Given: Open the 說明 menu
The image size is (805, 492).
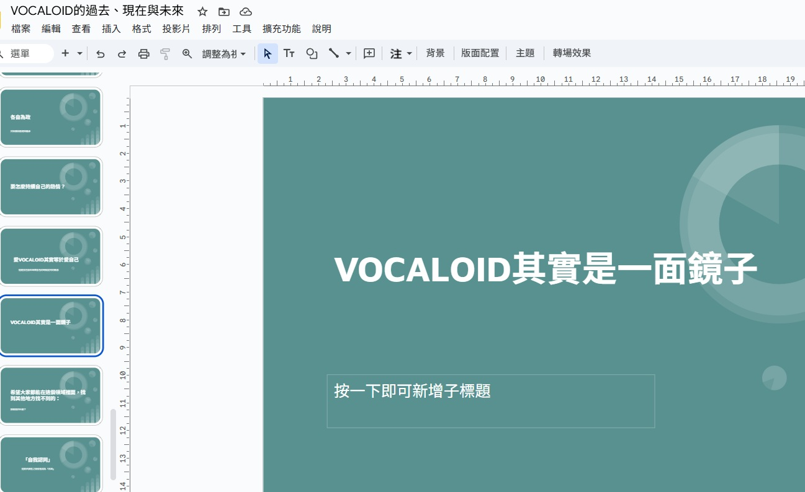Looking at the screenshot, I should click(x=322, y=29).
